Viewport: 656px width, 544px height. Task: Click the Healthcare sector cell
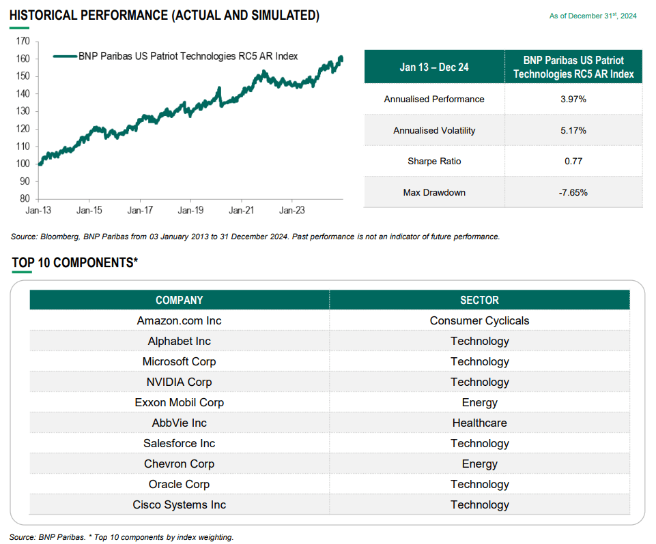click(479, 423)
